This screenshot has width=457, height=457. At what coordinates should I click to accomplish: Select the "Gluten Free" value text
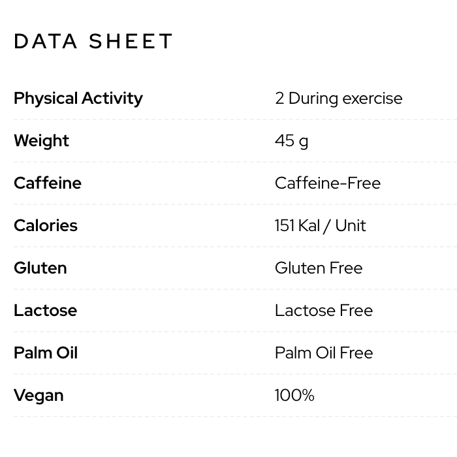tap(319, 268)
